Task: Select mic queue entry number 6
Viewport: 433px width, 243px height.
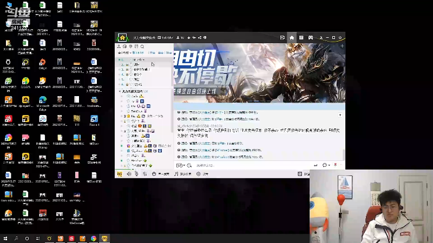Action: [144, 84]
